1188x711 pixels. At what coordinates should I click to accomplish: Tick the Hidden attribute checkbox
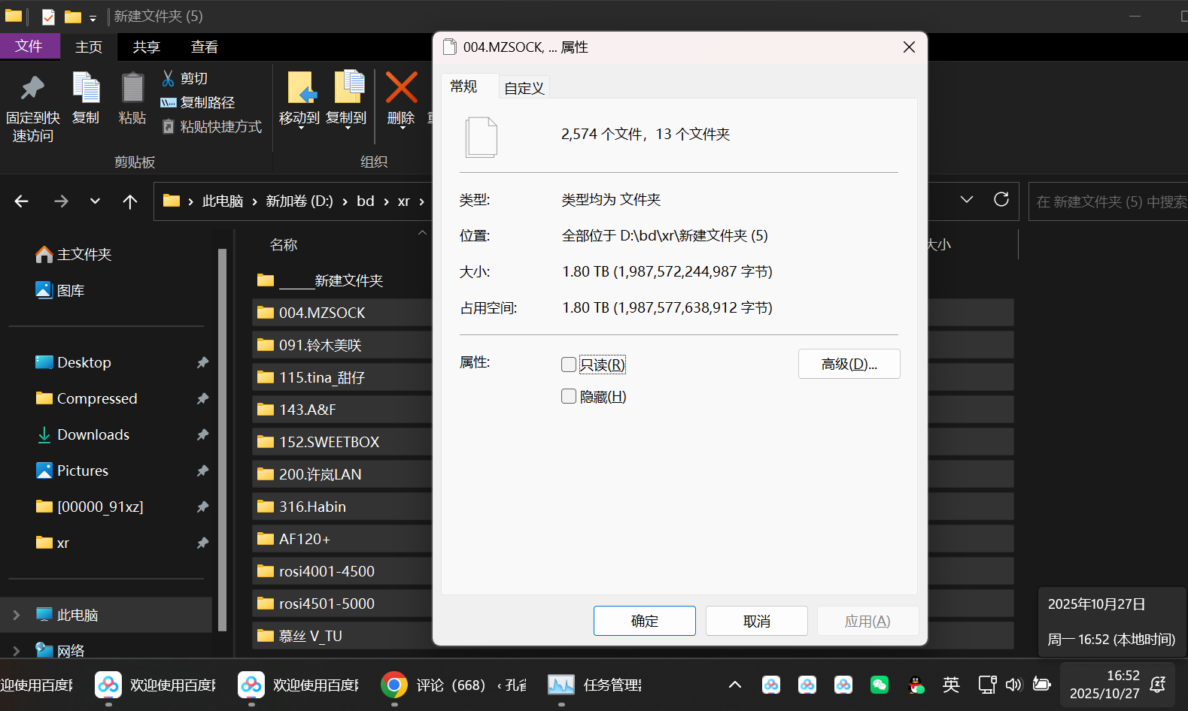pos(569,396)
